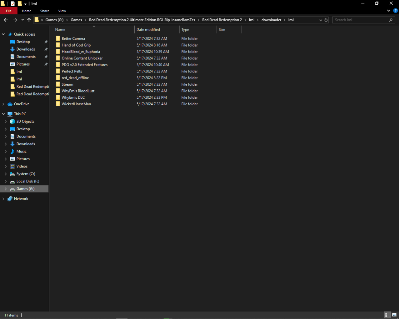Image resolution: width=399 pixels, height=319 pixels.
Task: Click the search magnifier icon
Action: [391, 20]
